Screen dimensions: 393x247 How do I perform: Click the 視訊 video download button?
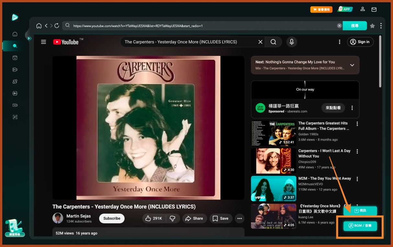click(360, 210)
